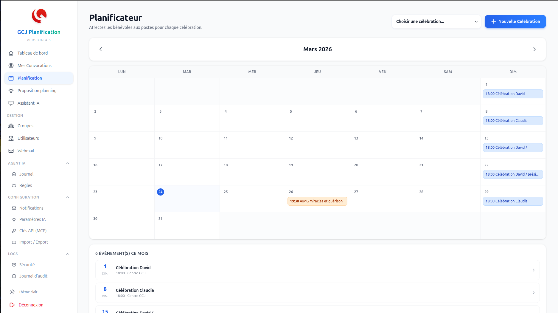558x313 pixels.
Task: Go to next month arrow
Action: [x=534, y=49]
